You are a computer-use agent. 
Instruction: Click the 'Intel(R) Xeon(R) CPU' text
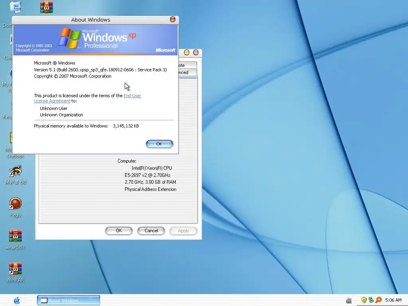tap(152, 168)
